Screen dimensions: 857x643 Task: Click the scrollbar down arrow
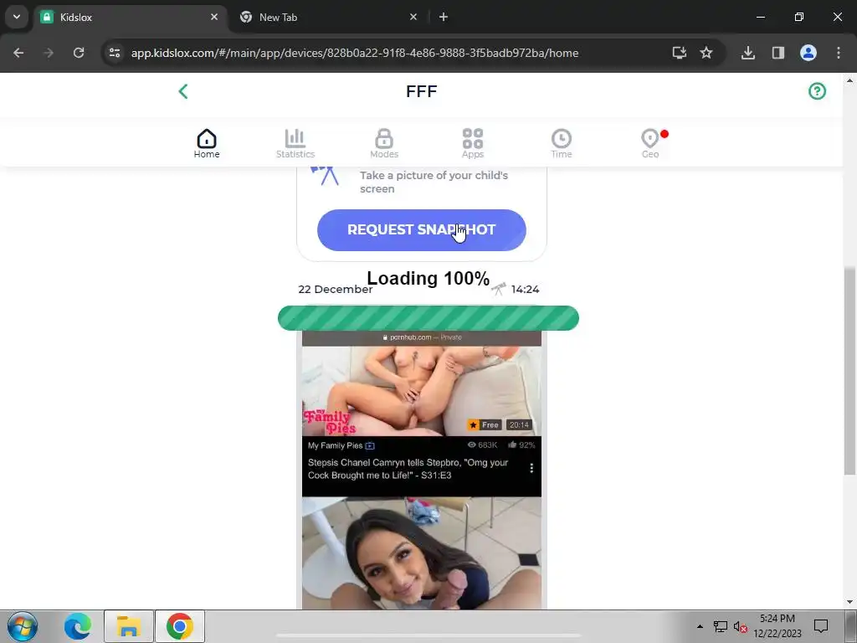coord(849,602)
